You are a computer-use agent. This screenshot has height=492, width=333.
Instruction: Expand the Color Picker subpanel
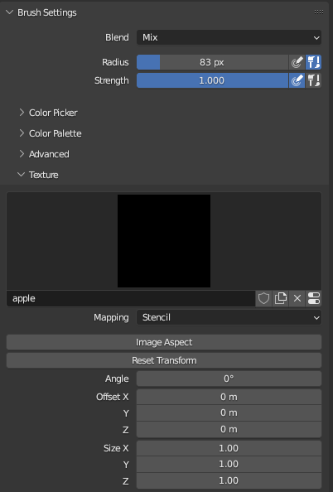click(22, 113)
